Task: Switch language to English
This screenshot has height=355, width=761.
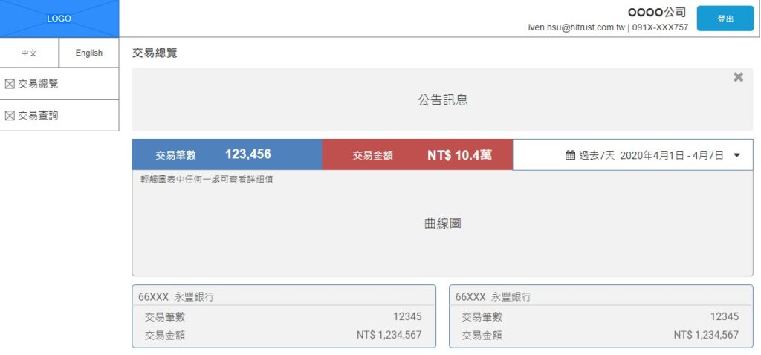Action: [89, 53]
